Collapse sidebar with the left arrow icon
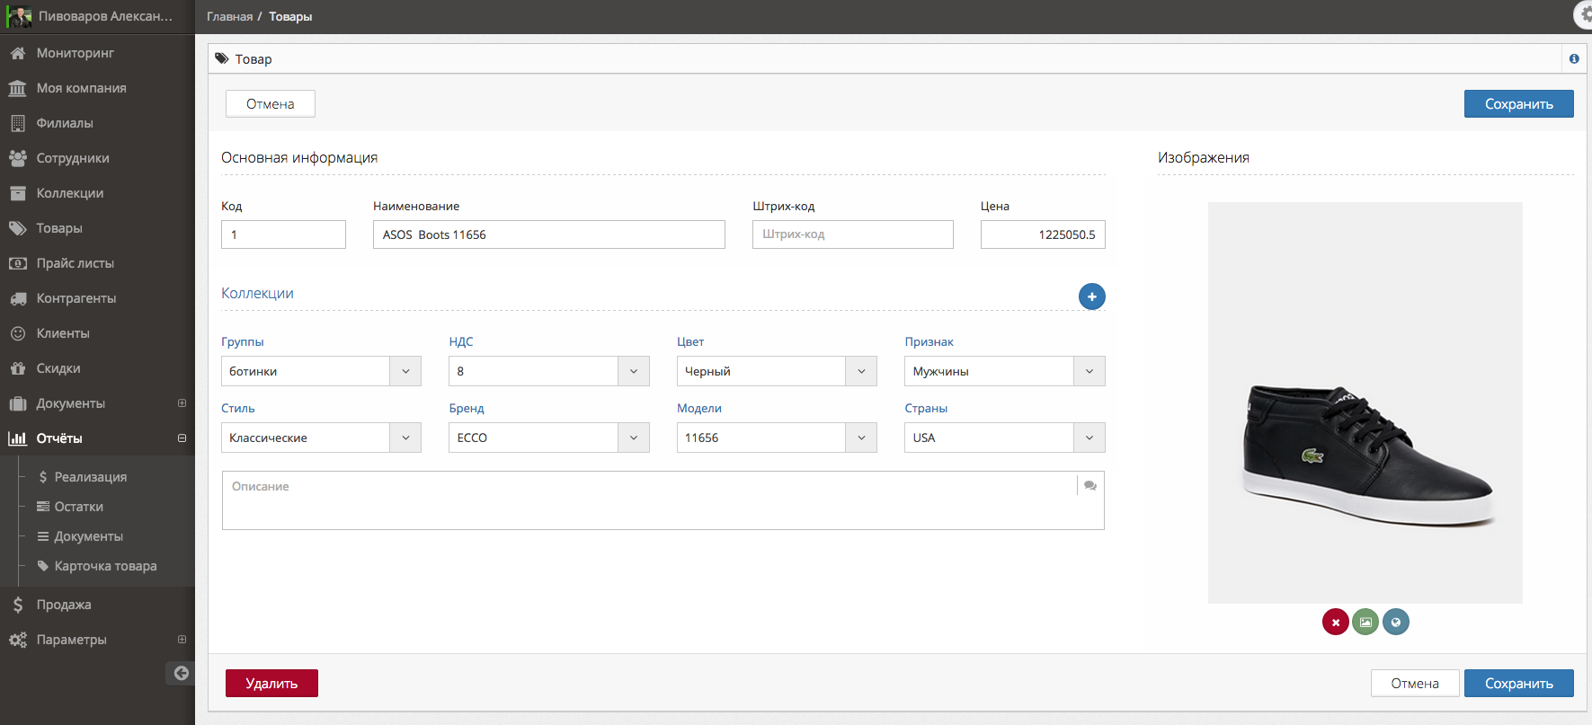Screen dimensions: 1592x725 click(x=181, y=673)
